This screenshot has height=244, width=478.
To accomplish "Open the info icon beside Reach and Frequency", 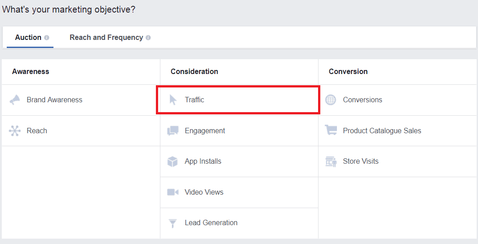I will click(148, 38).
